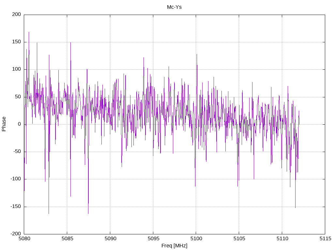Viewport: 334px width, 250px height.
Task: Click the 50 y-axis tick label
Action: (x=18, y=97)
